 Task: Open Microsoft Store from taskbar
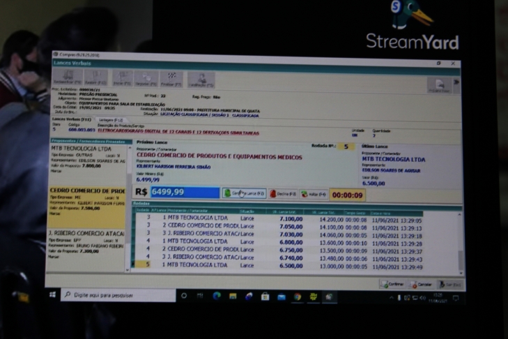265,296
